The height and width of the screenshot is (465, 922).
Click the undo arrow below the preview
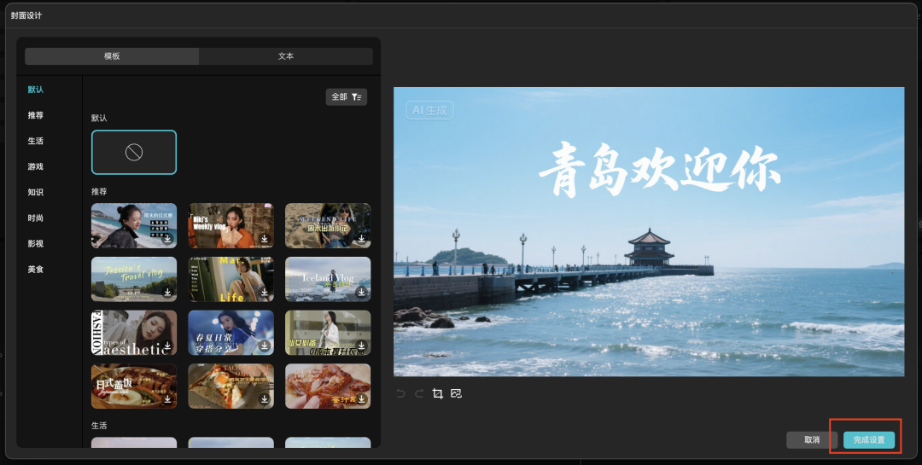(400, 393)
